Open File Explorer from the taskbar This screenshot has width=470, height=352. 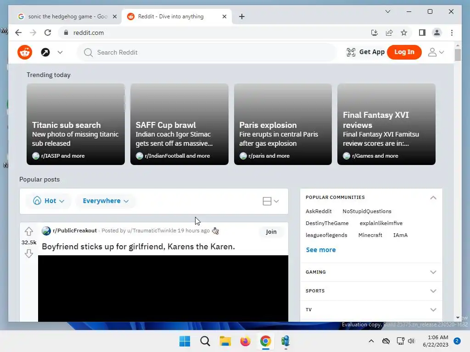pos(225,341)
